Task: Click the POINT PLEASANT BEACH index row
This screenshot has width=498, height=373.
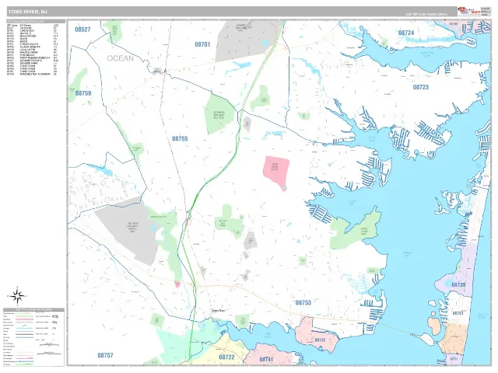Action: click(32, 58)
